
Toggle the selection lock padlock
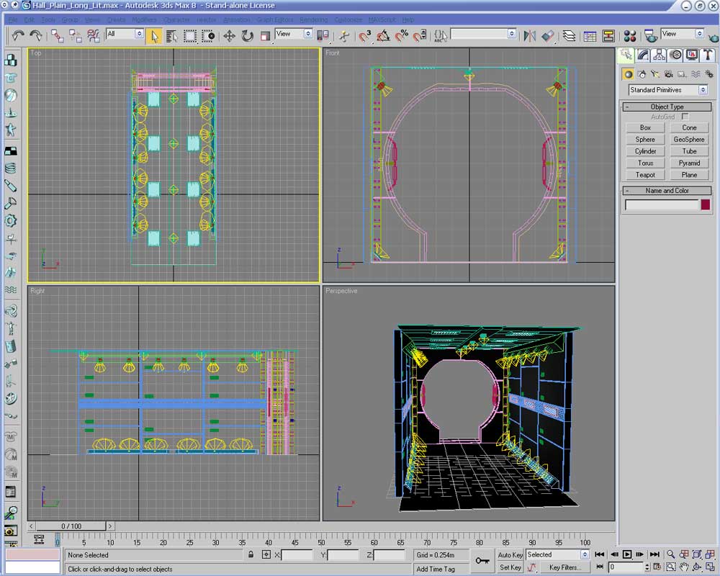click(x=251, y=555)
